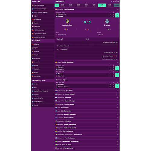This screenshot has width=151, height=151.
Task: Collapse the England Premier League section
Action: click(118, 9)
